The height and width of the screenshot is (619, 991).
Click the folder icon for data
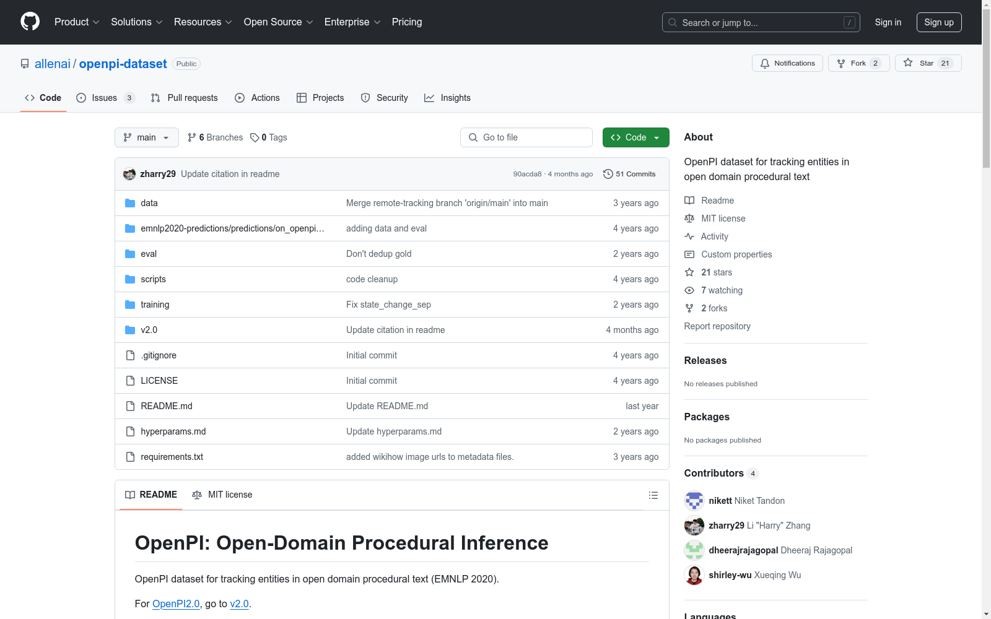coord(130,203)
